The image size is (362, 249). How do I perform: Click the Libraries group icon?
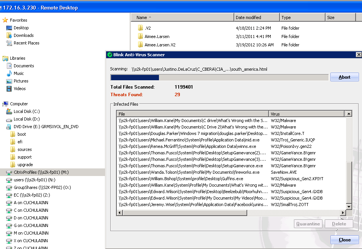click(5, 59)
